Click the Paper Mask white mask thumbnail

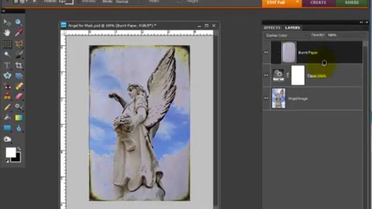coord(298,75)
